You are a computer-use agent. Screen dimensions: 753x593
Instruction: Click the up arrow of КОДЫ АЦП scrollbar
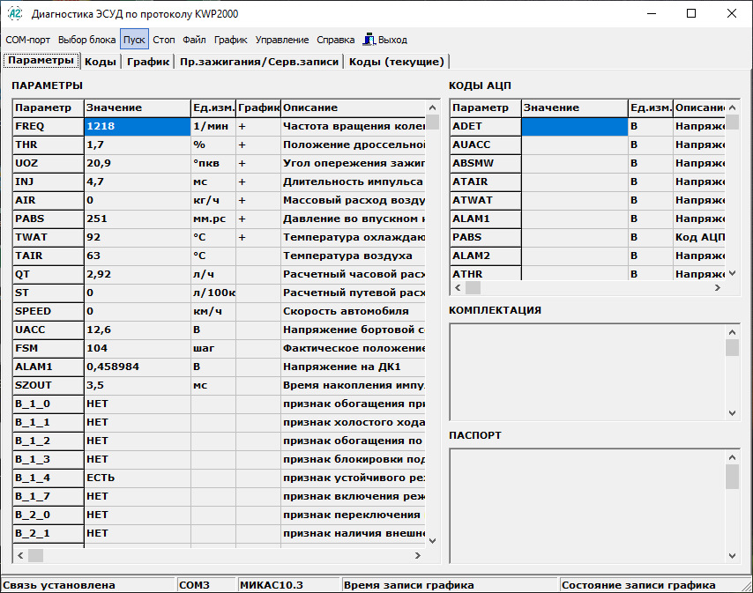[733, 107]
